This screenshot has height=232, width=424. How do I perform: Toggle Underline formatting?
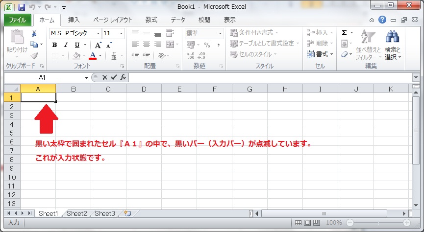[x=77, y=45]
